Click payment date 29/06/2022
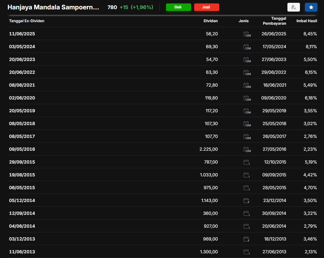The height and width of the screenshot is (258, 324). tap(274, 72)
